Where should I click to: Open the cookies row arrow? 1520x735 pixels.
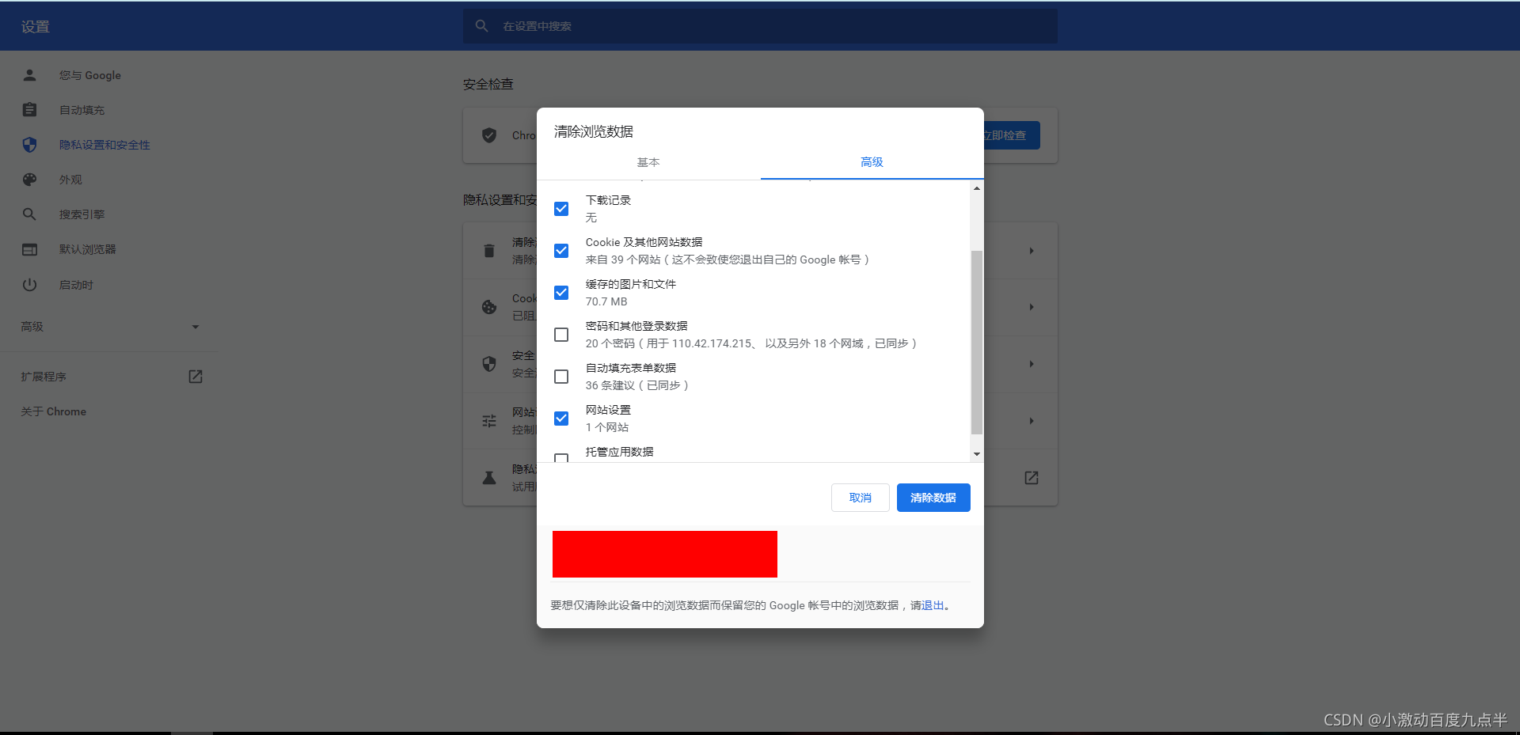[x=1032, y=307]
